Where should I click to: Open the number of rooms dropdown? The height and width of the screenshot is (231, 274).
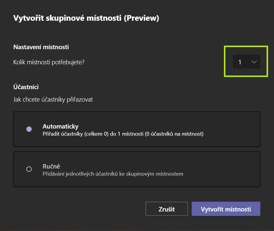(246, 62)
